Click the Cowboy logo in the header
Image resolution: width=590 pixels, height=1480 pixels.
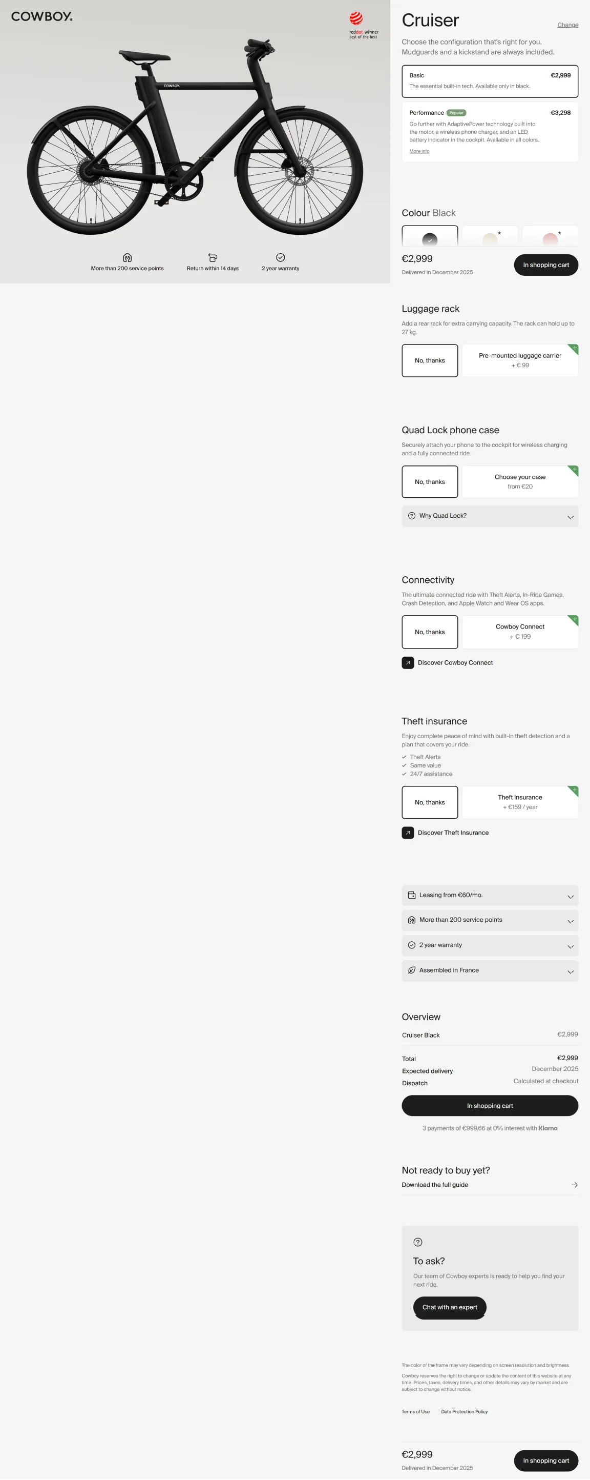pos(41,17)
